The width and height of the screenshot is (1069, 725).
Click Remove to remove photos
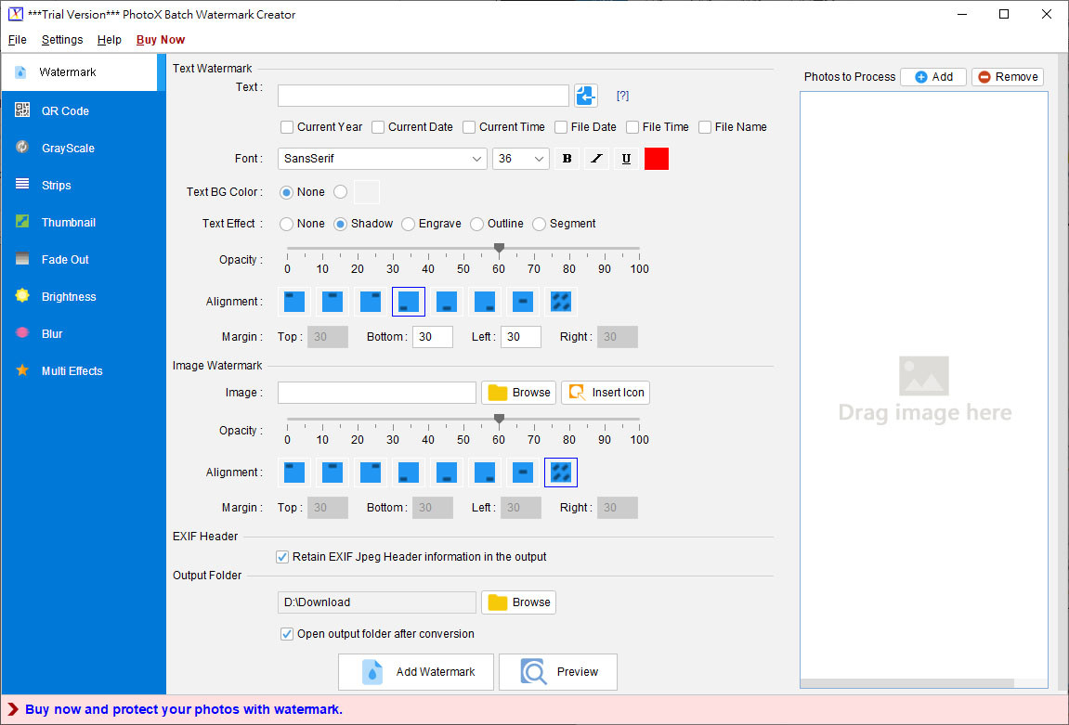coord(1008,77)
